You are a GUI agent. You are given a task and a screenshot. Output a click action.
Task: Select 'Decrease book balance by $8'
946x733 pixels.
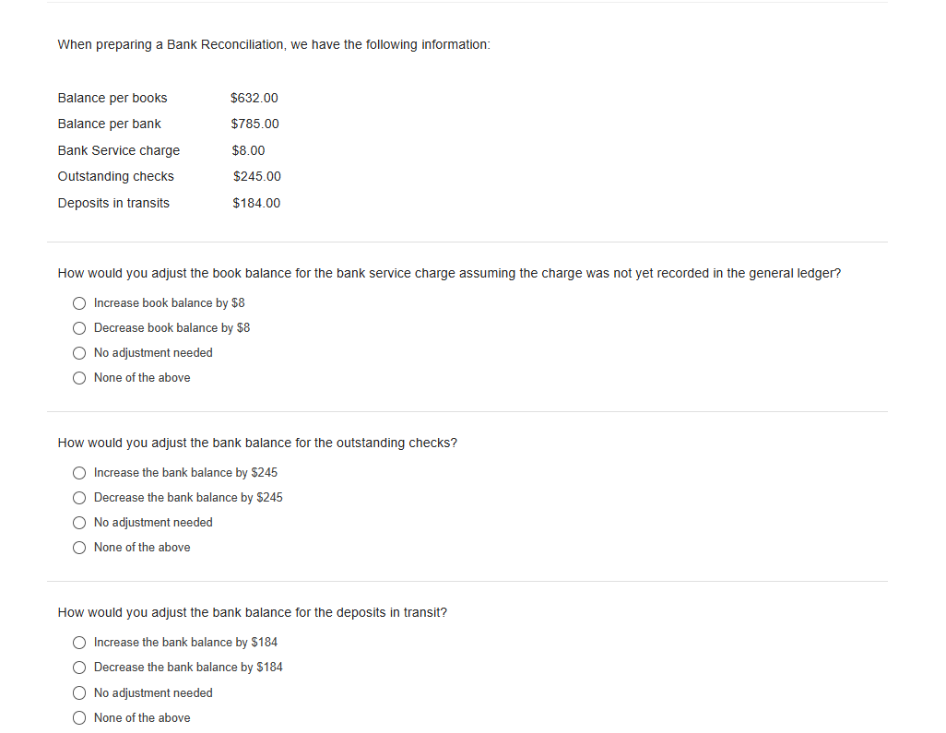[79, 327]
